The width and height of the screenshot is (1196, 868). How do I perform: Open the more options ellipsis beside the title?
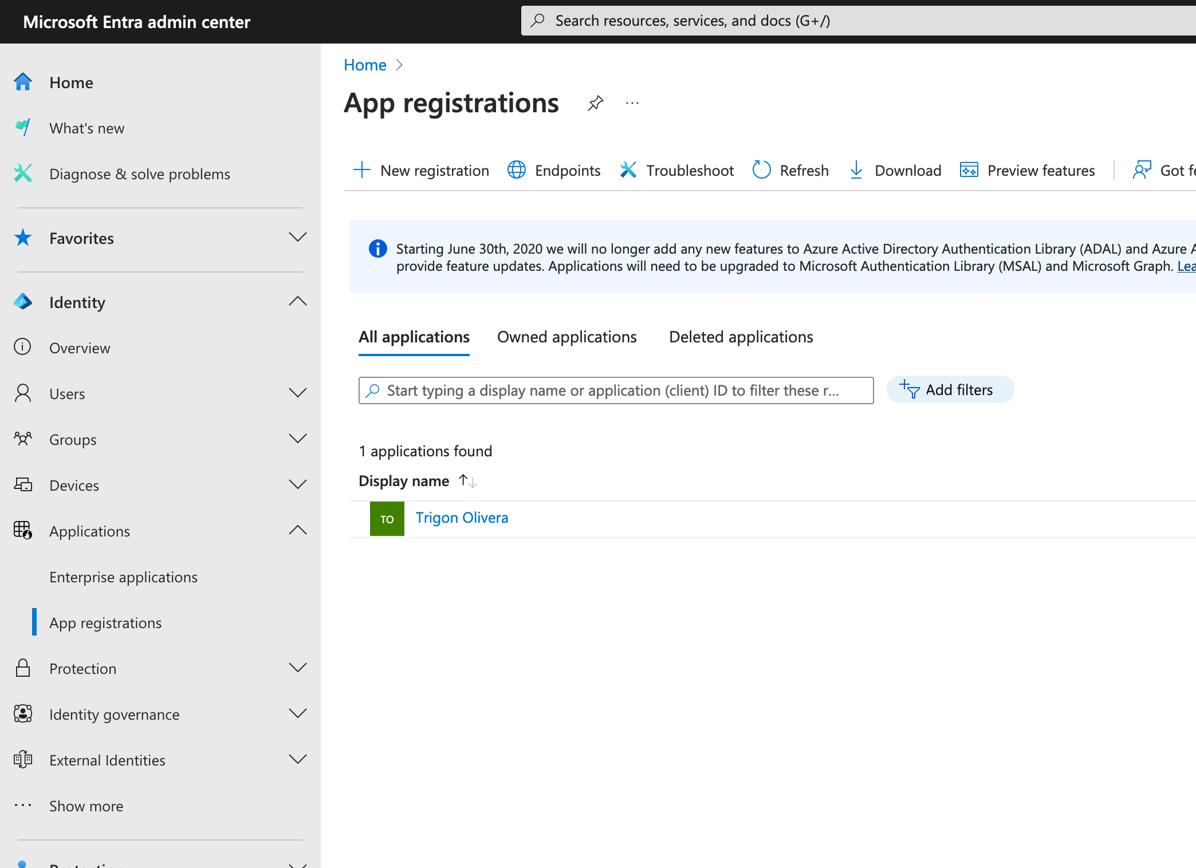tap(632, 103)
